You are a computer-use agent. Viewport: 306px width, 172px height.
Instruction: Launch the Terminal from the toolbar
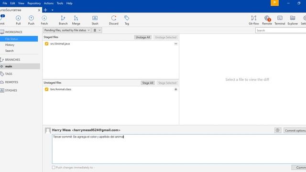tap(280, 20)
